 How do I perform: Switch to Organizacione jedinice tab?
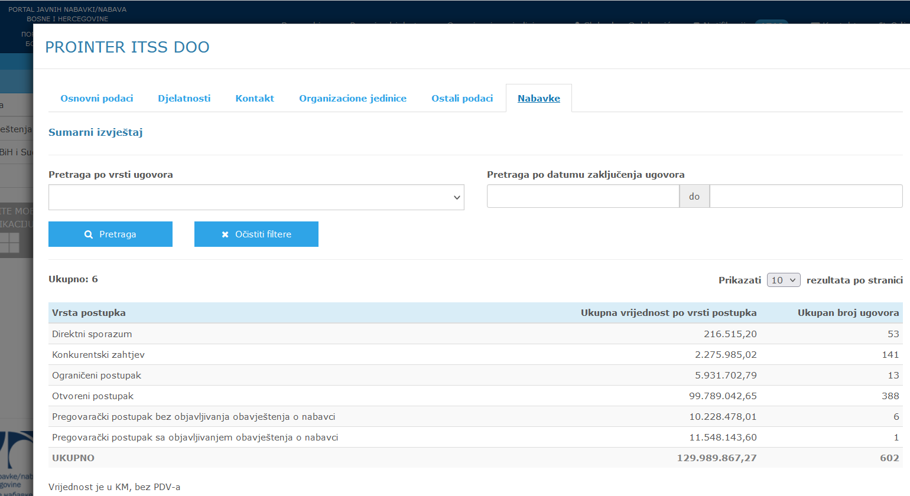tap(353, 99)
